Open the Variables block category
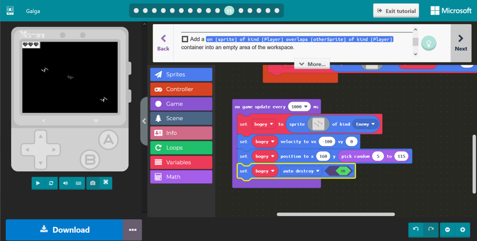Image resolution: width=477 pixels, height=241 pixels. 181,162
